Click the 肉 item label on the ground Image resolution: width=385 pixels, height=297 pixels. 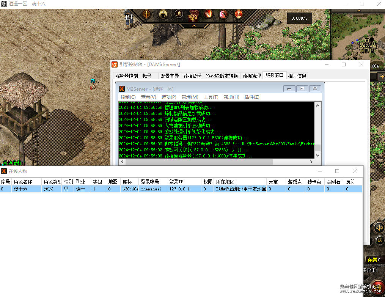tap(93, 81)
